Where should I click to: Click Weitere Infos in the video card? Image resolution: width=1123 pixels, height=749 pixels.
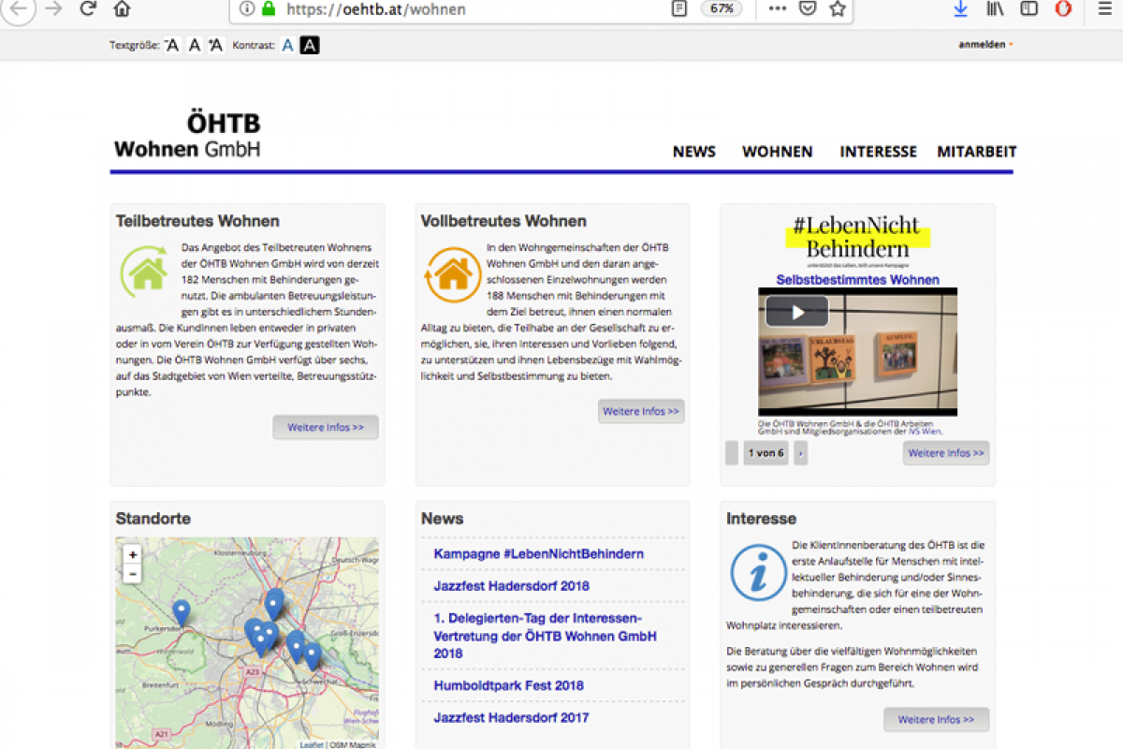coord(946,453)
